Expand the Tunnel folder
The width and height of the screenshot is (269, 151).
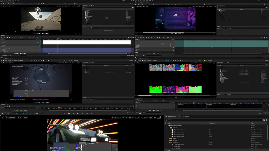click(x=169, y=140)
